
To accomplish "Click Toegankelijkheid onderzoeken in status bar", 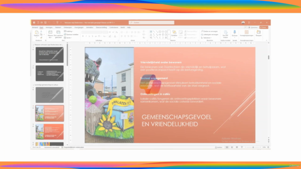I will click(x=73, y=147).
